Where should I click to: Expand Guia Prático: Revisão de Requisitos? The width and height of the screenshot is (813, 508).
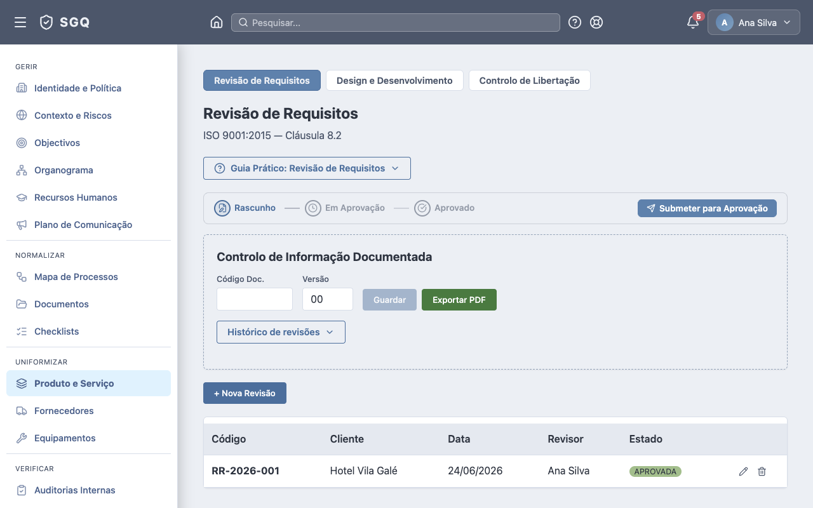point(307,168)
